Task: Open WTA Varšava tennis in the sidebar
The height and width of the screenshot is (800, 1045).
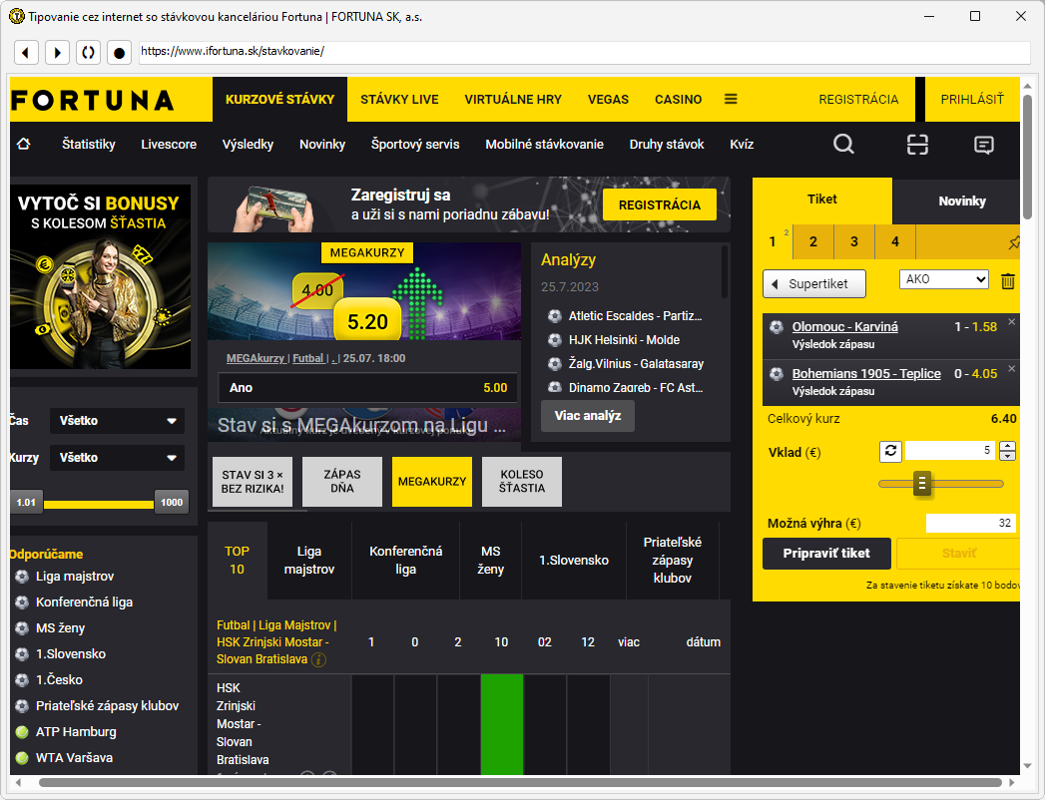Action: (74, 758)
